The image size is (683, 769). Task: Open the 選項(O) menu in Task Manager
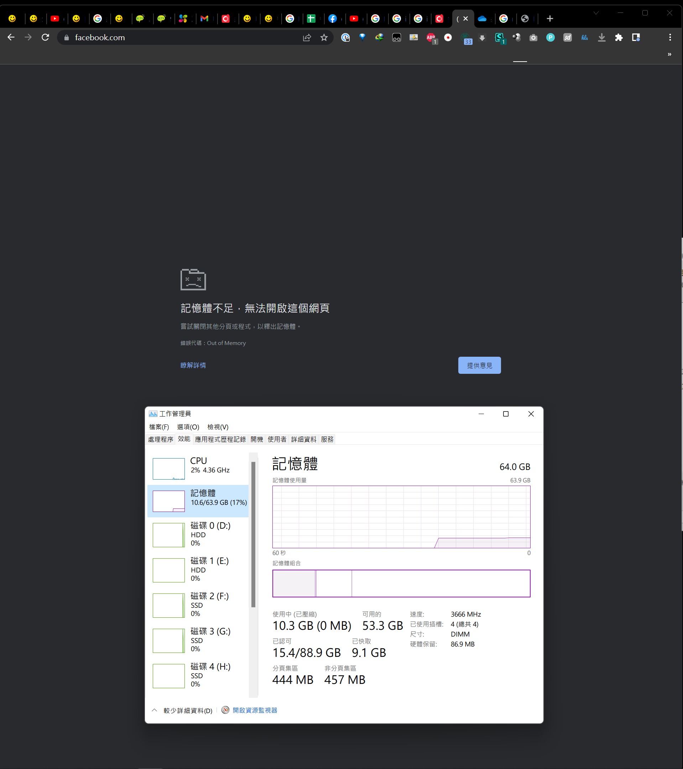189,427
